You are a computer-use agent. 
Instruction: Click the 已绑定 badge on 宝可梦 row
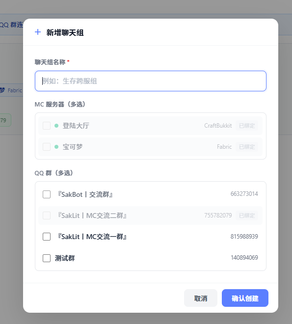tap(247, 147)
